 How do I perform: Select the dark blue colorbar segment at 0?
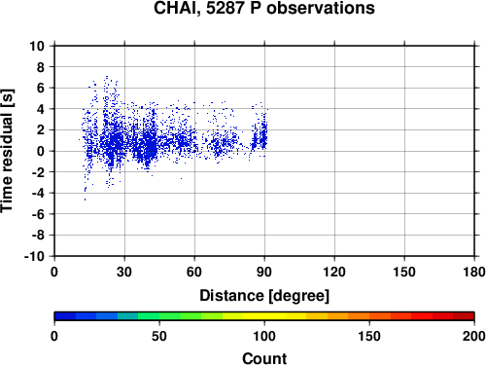[x=65, y=316]
